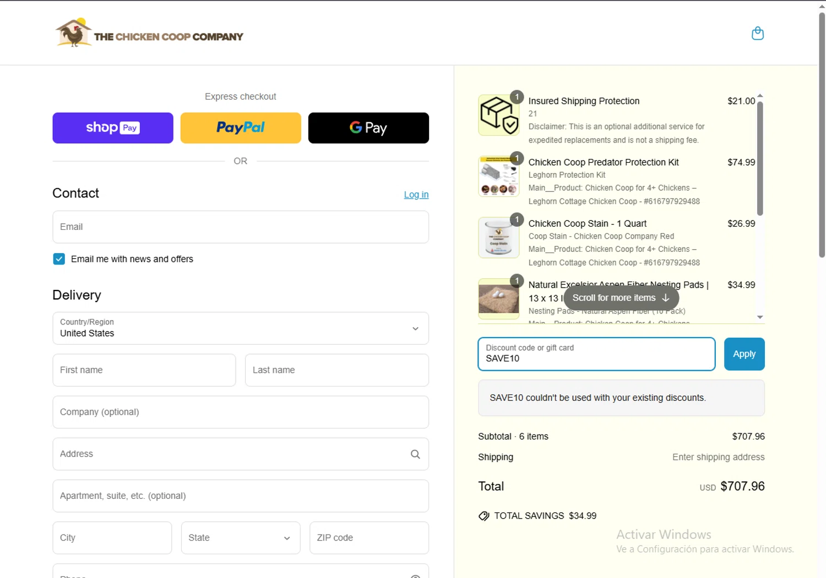Click the First name field

(144, 370)
